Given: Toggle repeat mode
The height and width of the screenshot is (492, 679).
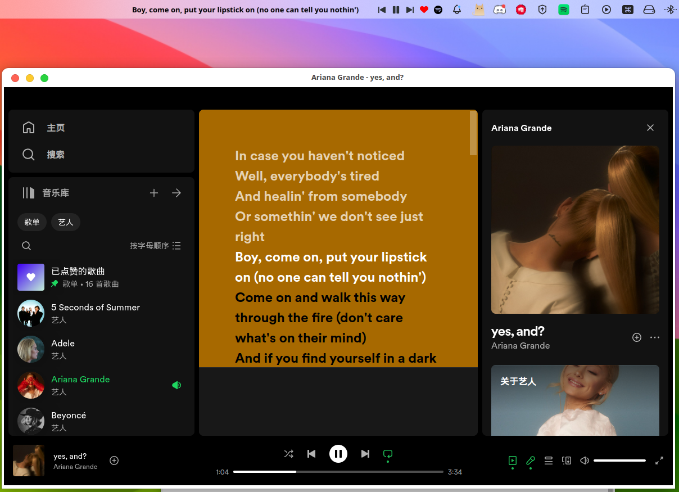Looking at the screenshot, I should pos(387,454).
